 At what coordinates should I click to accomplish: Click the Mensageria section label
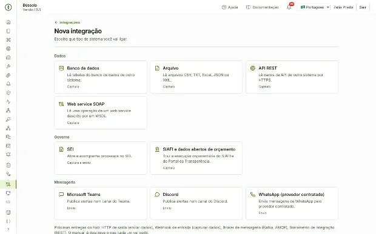(x=65, y=182)
